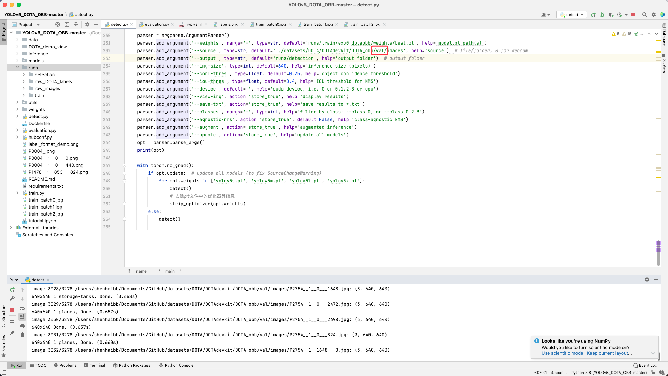Pin the detect run tab

click(12, 333)
